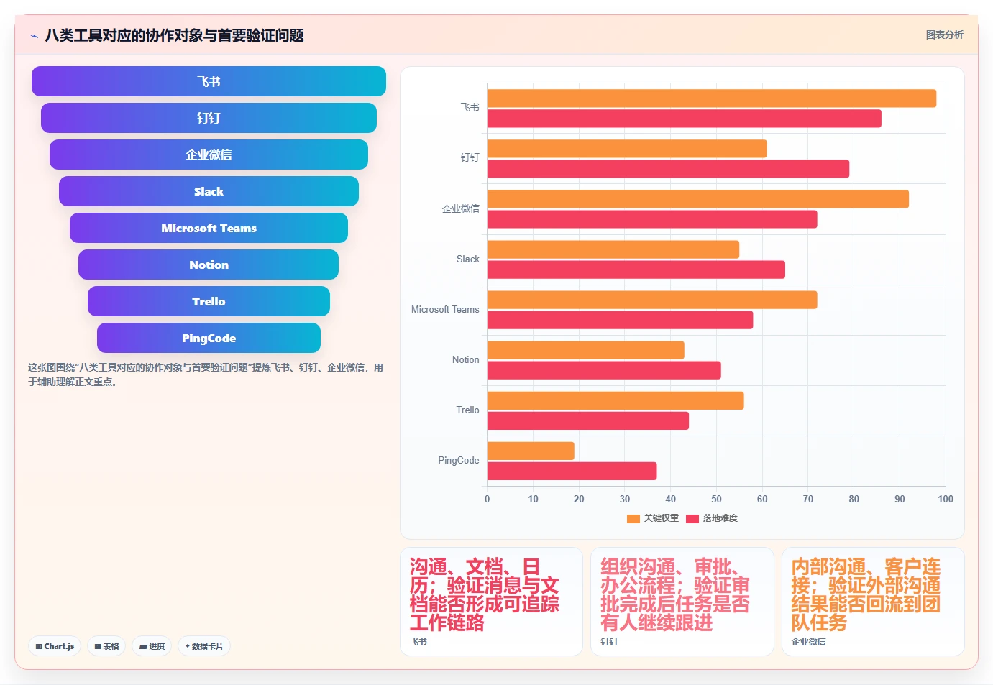Click the red 飞书 落地难度 bar
The width and height of the screenshot is (993, 685).
coord(685,119)
